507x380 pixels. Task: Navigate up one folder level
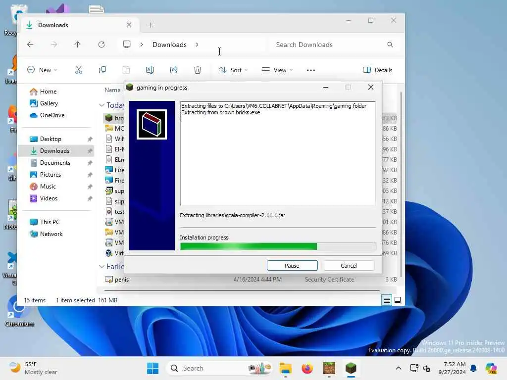(77, 45)
